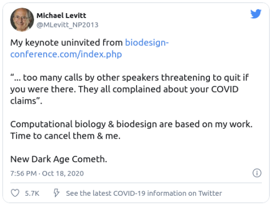Select the Oct 18, 2020 date
This screenshot has height=204, width=274.
63,173
